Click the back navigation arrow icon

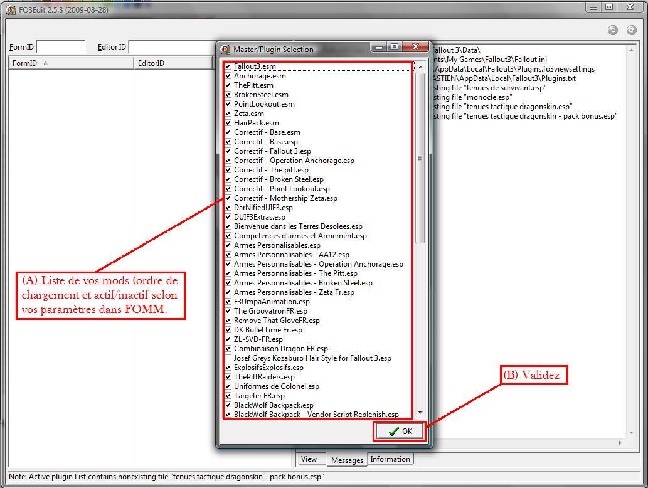point(613,30)
